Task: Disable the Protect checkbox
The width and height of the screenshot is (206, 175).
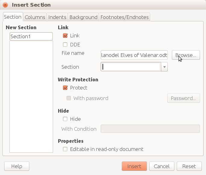Action: (x=65, y=88)
